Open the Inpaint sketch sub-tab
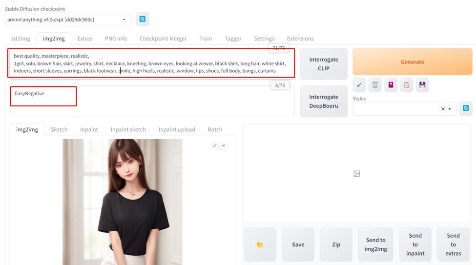The height and width of the screenshot is (265, 476). [x=128, y=129]
